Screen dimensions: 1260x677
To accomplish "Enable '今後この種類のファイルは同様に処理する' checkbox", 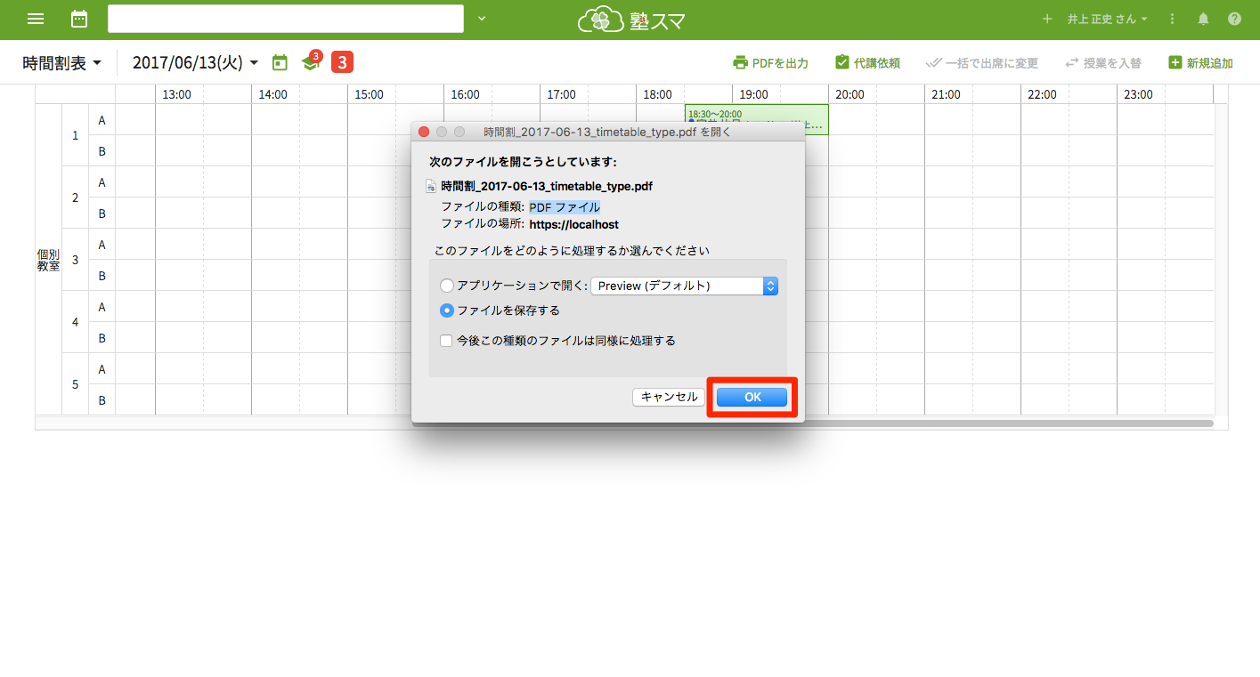I will click(446, 340).
